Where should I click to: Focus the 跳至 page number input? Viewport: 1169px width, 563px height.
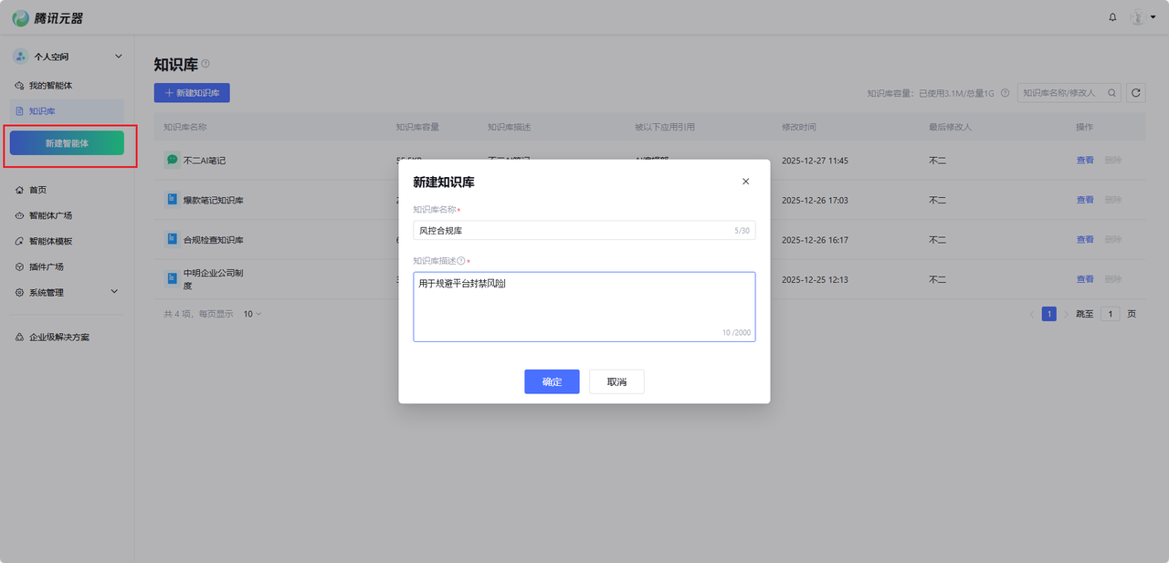1110,314
